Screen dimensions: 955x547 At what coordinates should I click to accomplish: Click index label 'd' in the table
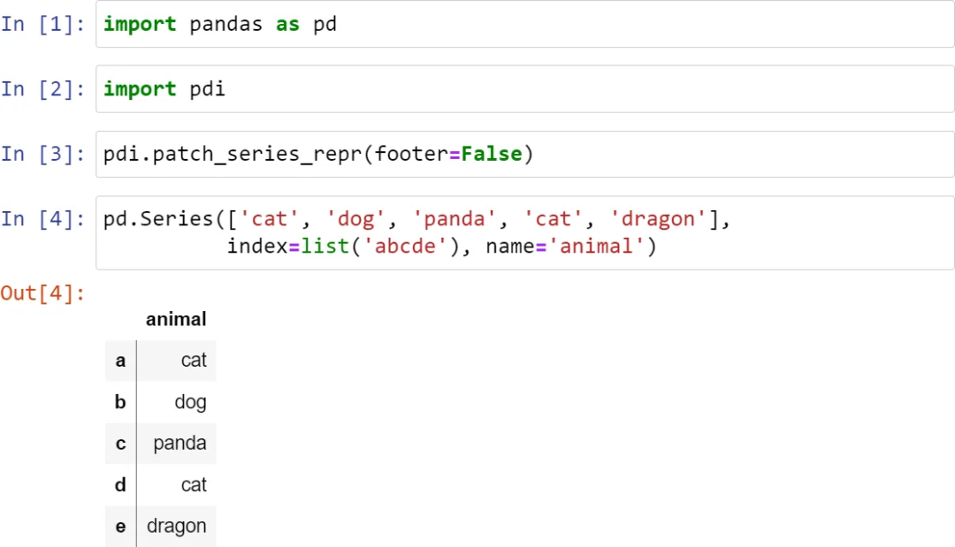[x=120, y=485]
